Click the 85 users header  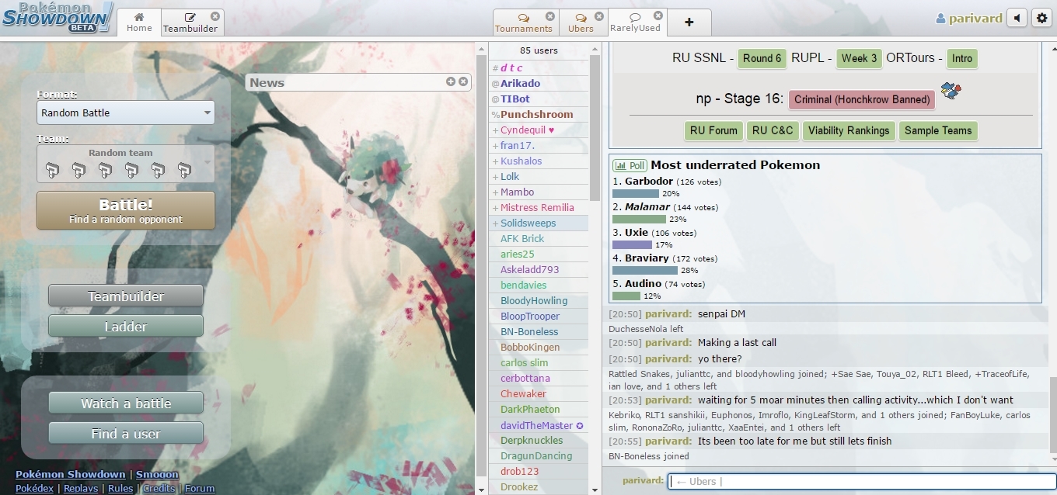pyautogui.click(x=539, y=50)
